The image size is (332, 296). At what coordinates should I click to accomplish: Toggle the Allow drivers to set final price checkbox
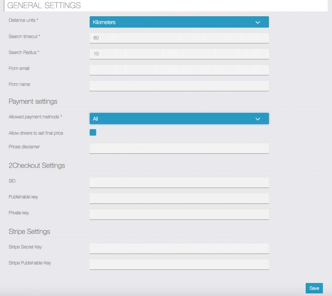coord(93,133)
